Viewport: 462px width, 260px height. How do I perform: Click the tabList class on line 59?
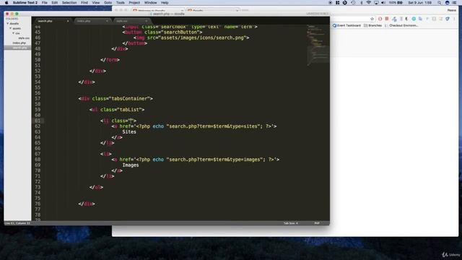coord(129,110)
